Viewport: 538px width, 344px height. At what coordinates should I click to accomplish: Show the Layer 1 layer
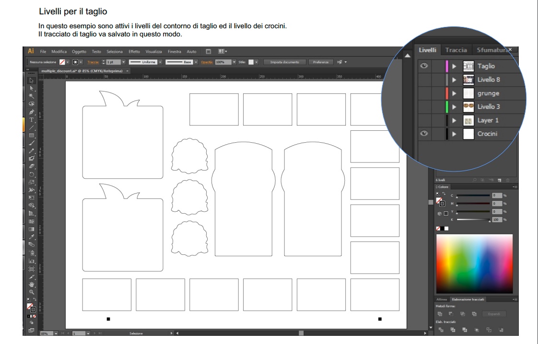424,120
